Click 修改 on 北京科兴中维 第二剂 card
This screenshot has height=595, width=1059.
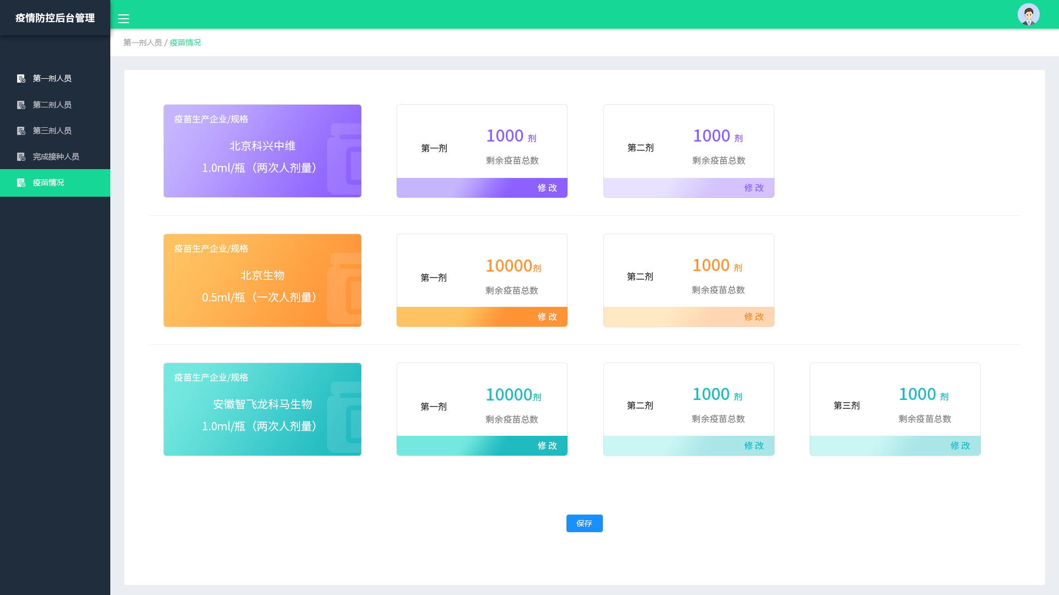753,188
